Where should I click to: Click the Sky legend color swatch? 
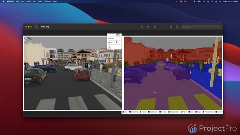pyautogui.click(x=123, y=112)
